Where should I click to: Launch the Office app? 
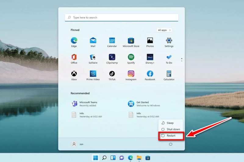click(x=74, y=59)
